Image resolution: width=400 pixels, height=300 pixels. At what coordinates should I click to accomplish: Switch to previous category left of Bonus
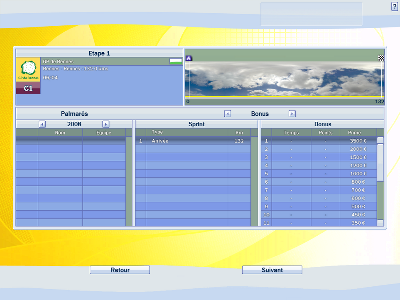pyautogui.click(x=228, y=114)
